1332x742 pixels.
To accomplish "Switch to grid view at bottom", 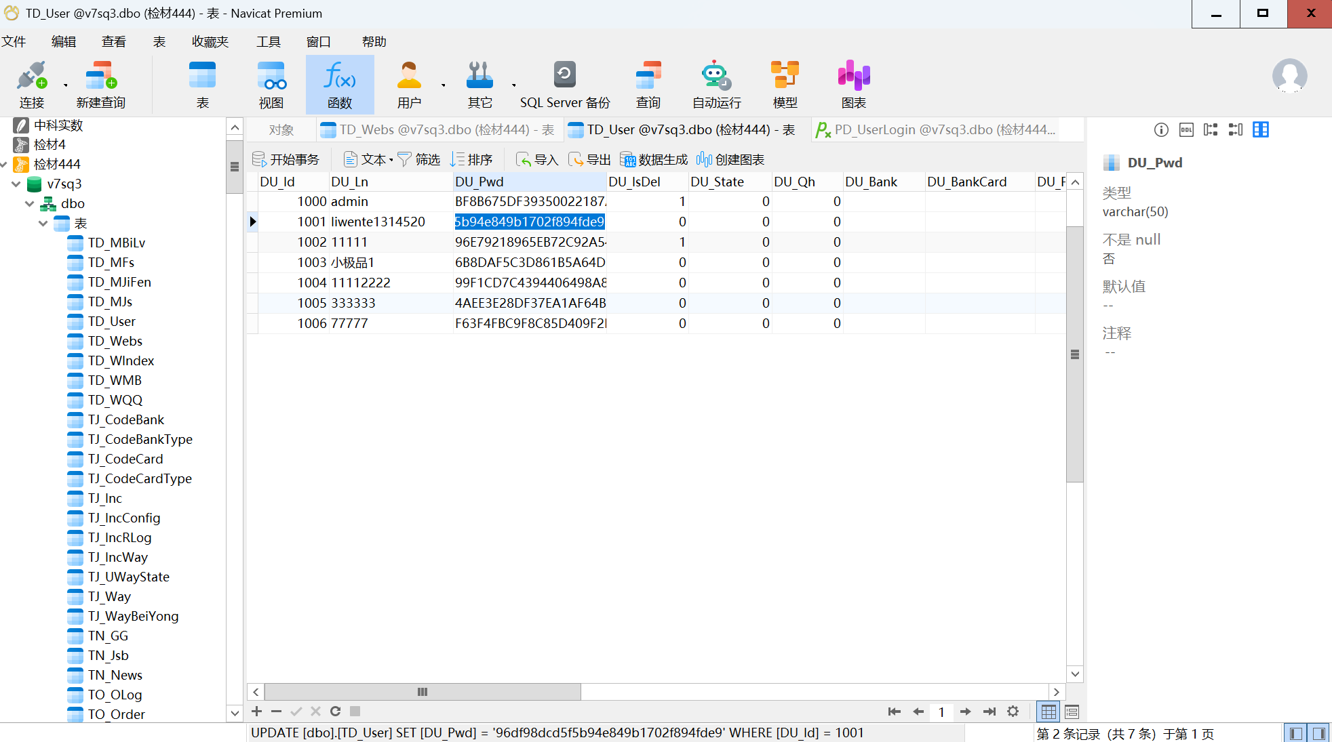I will (1049, 712).
